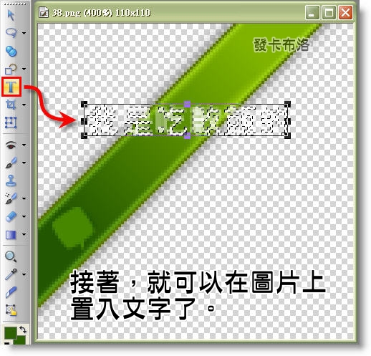This screenshot has height=356, width=371.
Task: Select the Paintbrush tool
Action: coord(11,163)
